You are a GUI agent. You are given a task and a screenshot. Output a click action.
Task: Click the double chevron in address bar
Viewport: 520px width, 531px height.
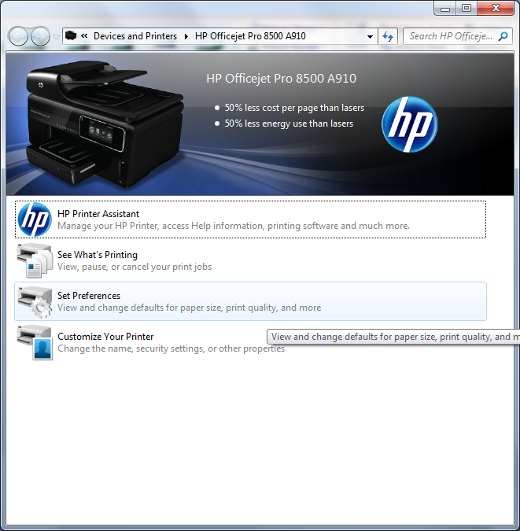pos(84,35)
